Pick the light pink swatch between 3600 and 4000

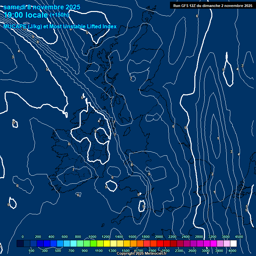227,243
